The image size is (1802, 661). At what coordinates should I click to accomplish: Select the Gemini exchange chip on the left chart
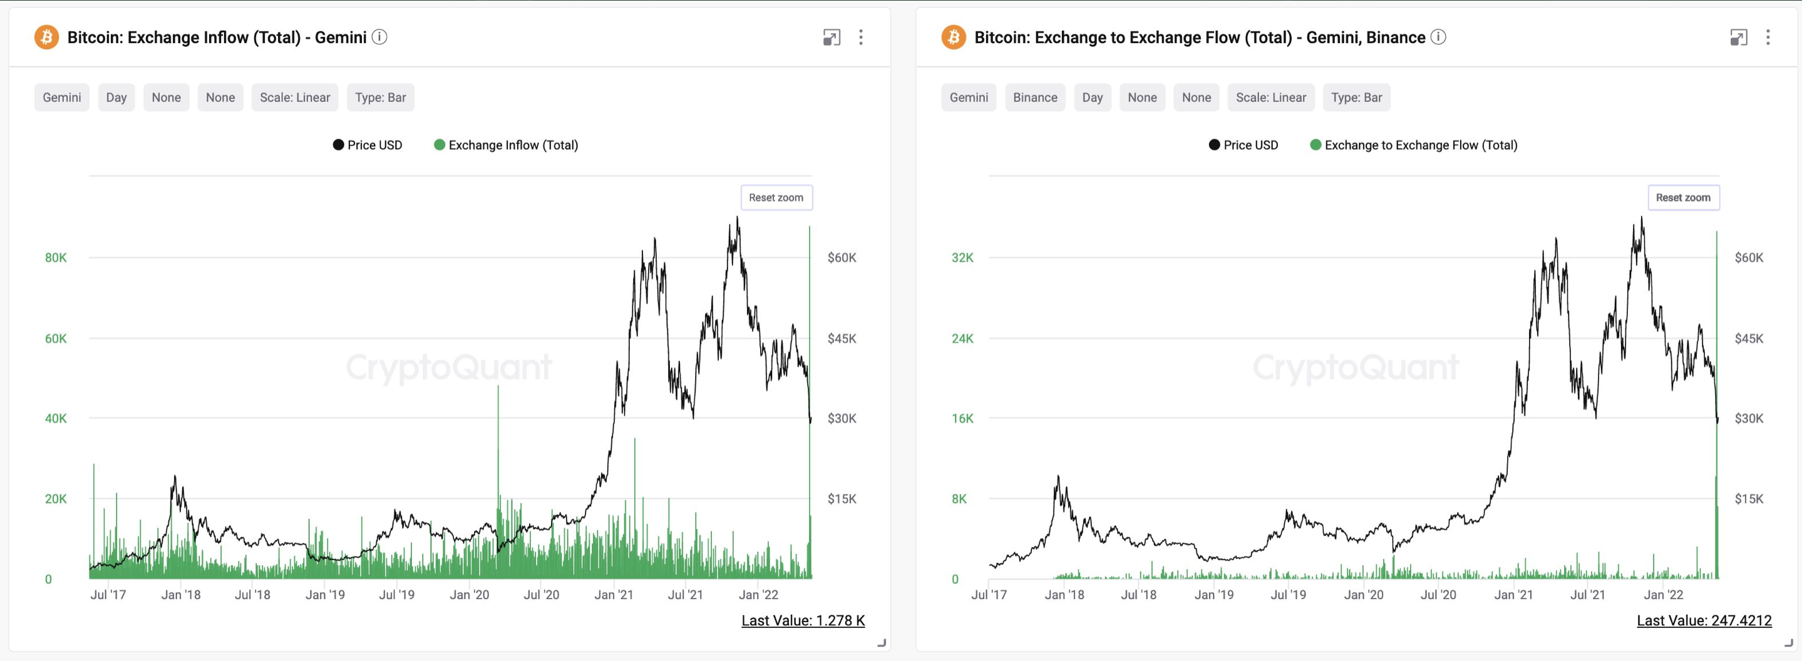click(61, 97)
